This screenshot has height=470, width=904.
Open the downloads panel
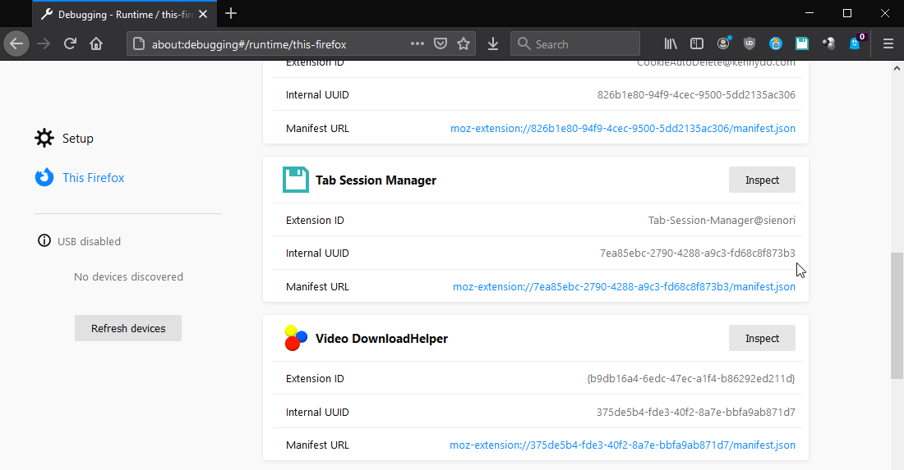click(x=493, y=43)
